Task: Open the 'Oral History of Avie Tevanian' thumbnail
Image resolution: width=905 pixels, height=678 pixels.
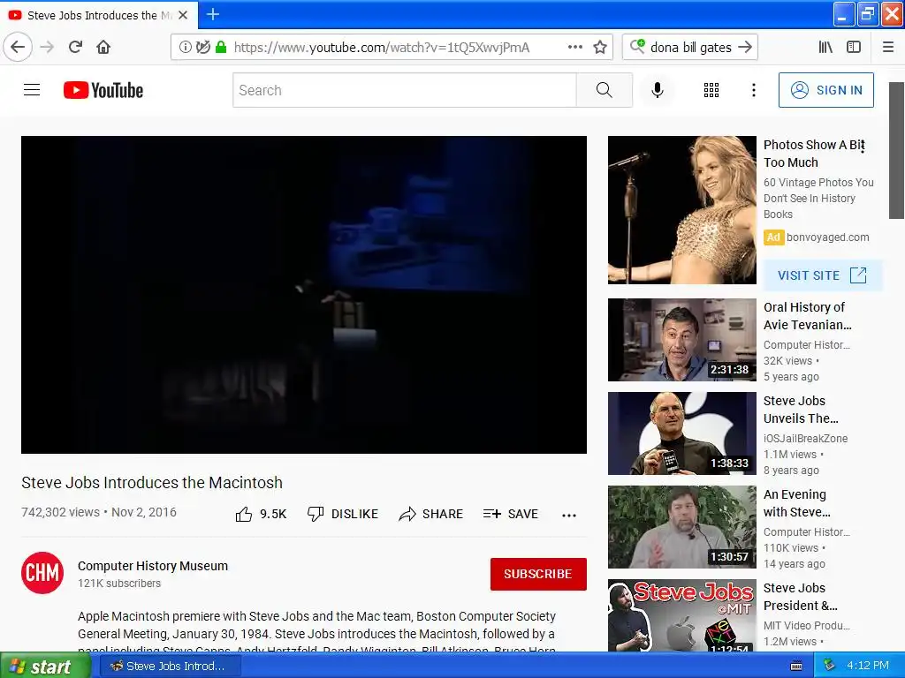Action: coord(681,340)
